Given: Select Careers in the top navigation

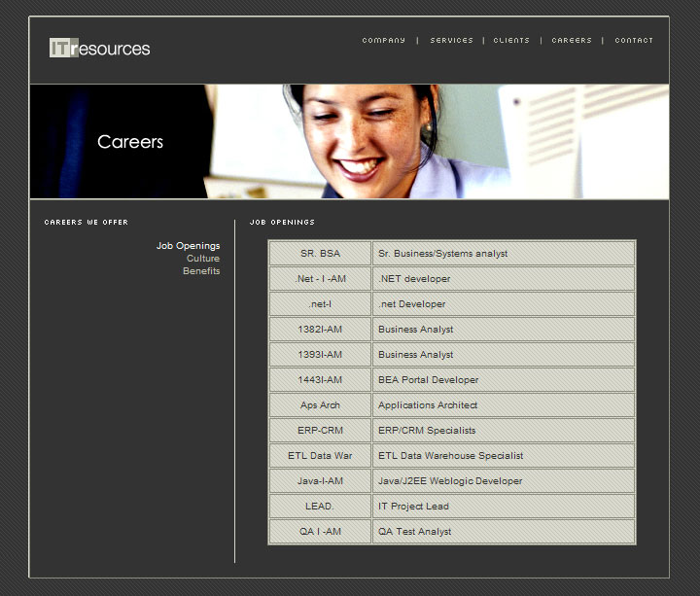Looking at the screenshot, I should (572, 41).
